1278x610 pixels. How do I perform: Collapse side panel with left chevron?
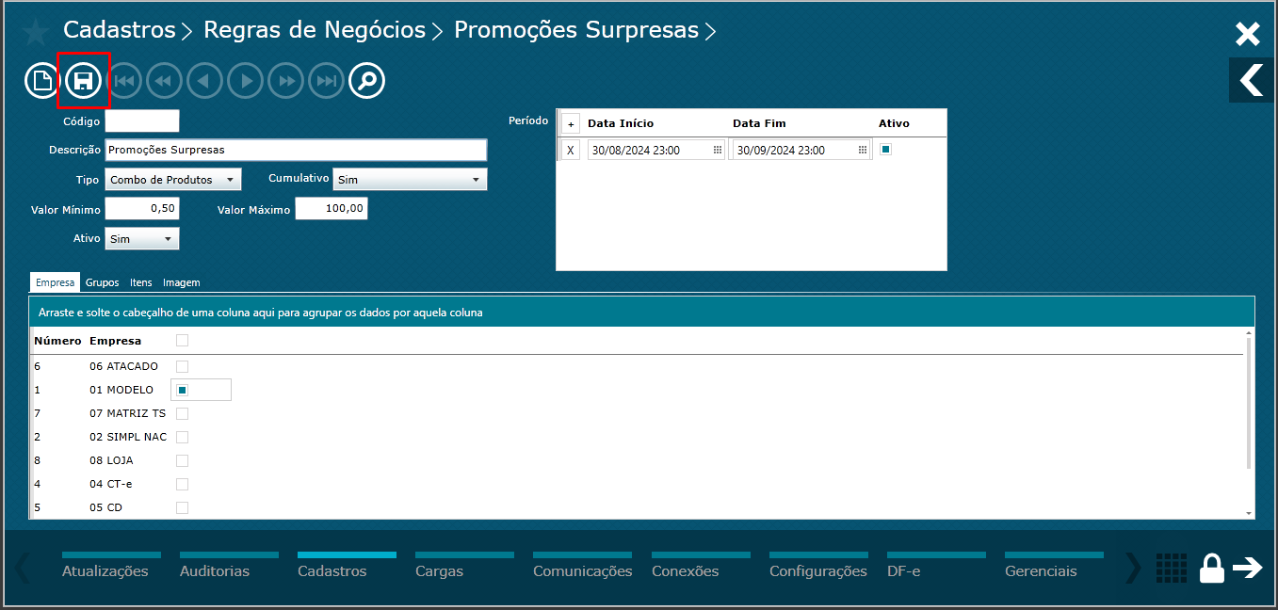1252,80
